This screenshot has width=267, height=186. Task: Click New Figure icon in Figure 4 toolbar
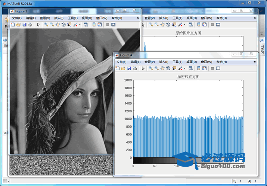[x=118, y=68]
